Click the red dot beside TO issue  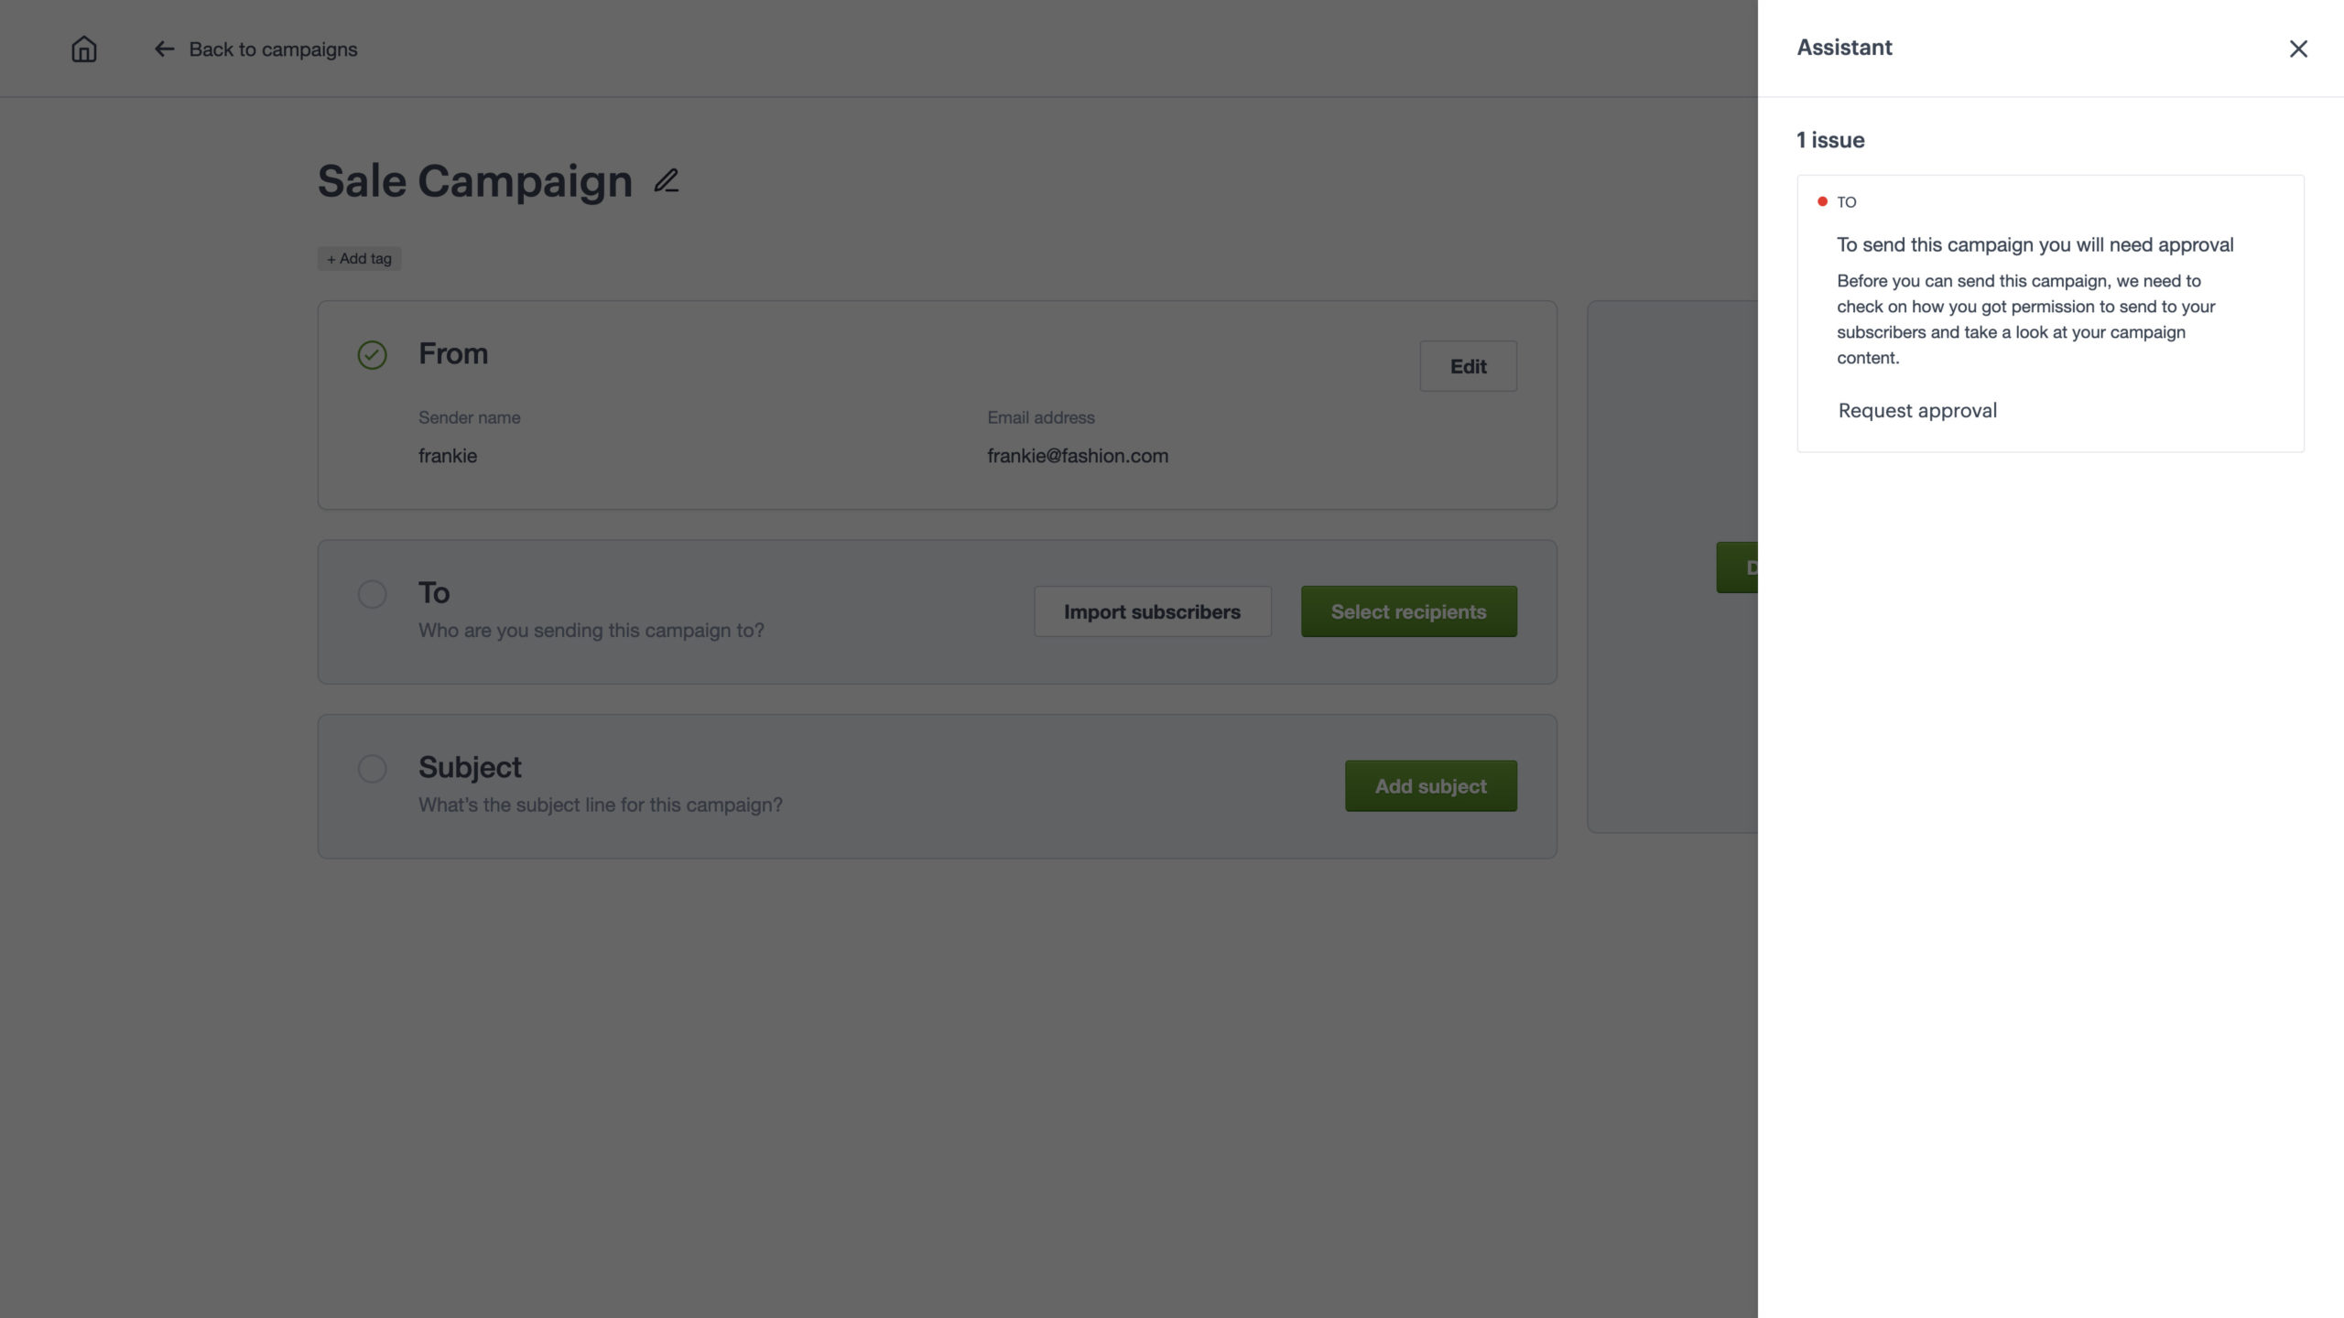coord(1822,201)
